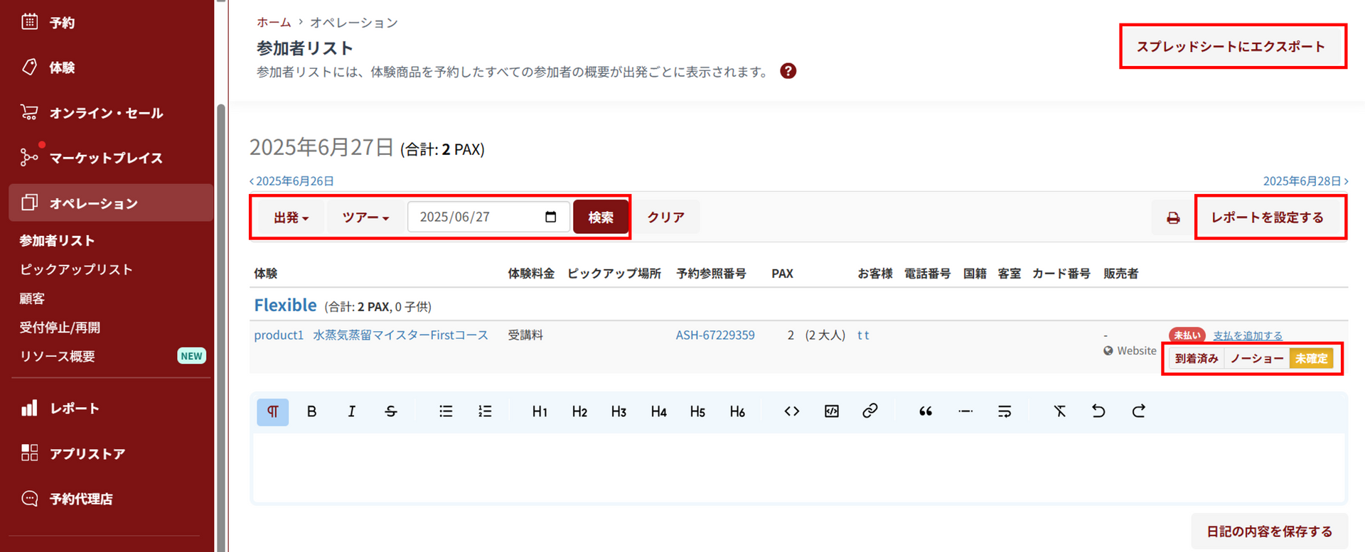Click the help question mark icon
This screenshot has height=552, width=1365.
pos(788,71)
